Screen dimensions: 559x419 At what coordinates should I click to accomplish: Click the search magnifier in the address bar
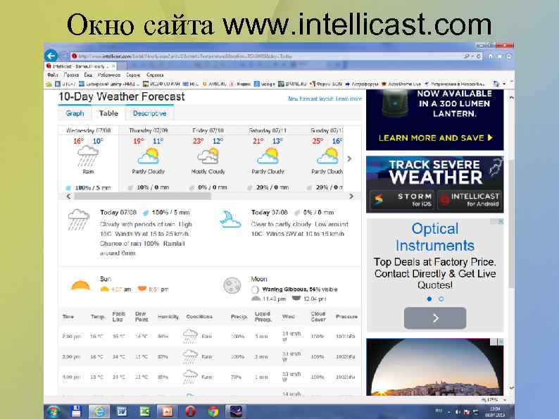(466, 56)
